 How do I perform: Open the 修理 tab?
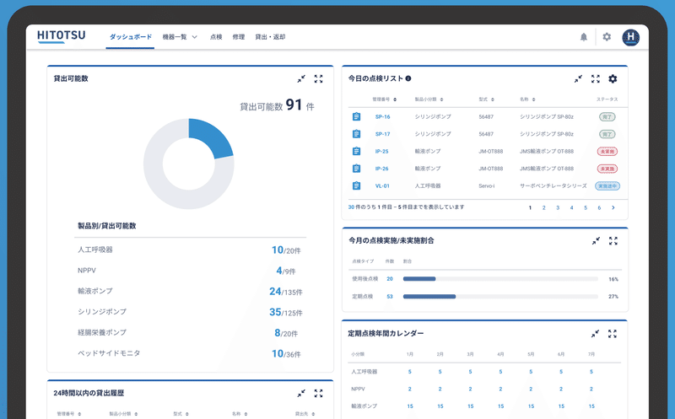[239, 37]
